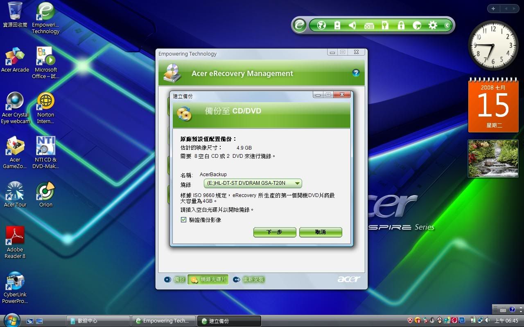Switch to 建立備份 taskbar button

coord(229,321)
